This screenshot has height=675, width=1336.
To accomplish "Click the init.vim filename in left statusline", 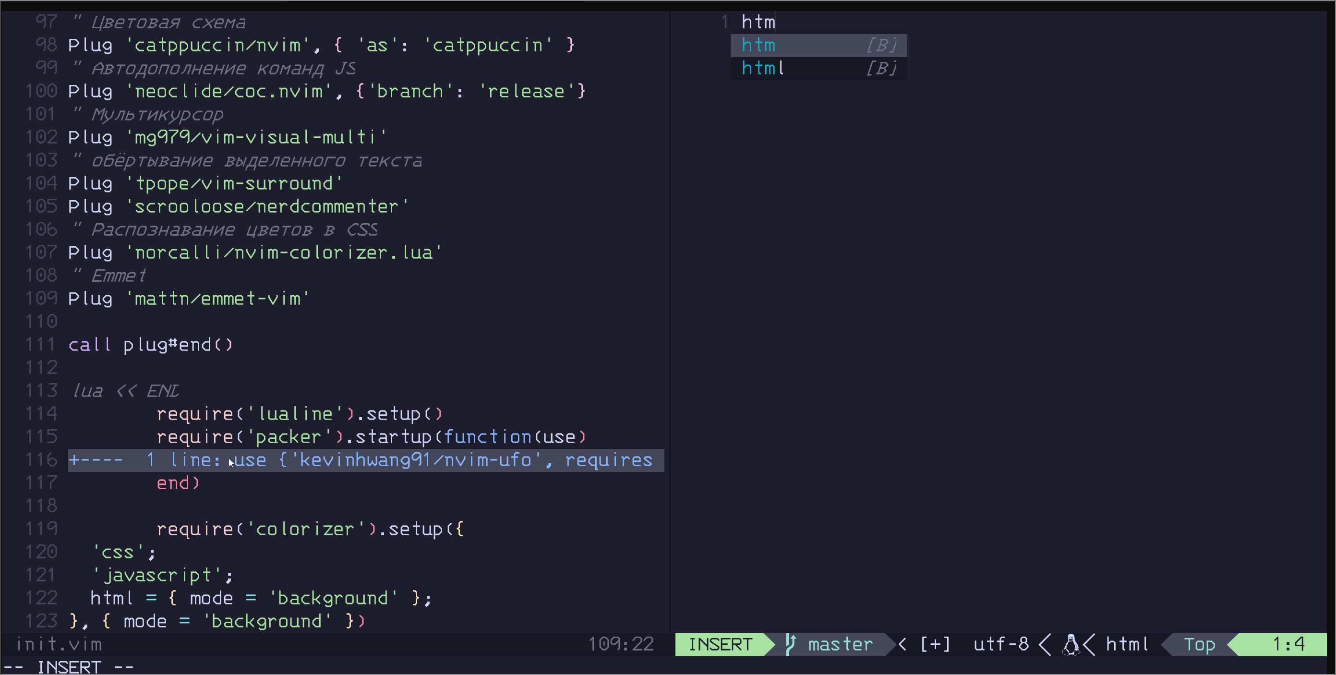I will point(59,644).
